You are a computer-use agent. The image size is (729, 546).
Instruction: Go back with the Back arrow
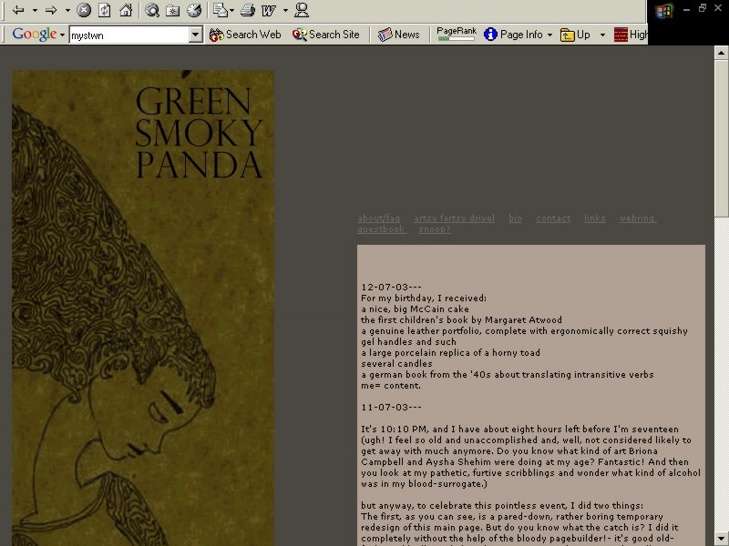pyautogui.click(x=18, y=10)
